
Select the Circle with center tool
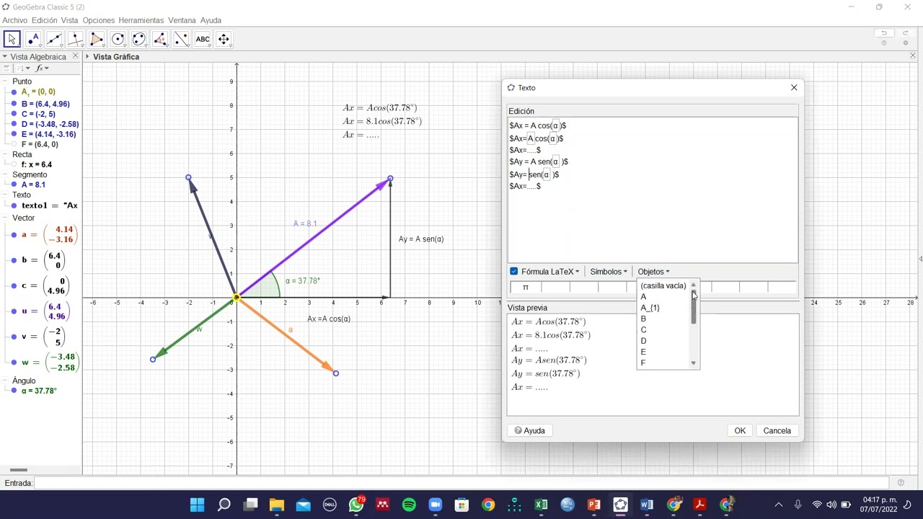pos(118,39)
